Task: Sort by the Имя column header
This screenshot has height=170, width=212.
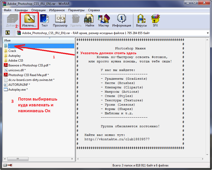Action: 38,40
